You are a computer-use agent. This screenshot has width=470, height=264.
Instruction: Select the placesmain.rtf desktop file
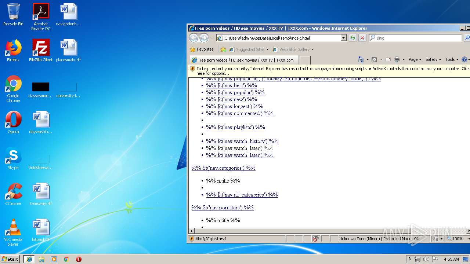[x=68, y=51]
